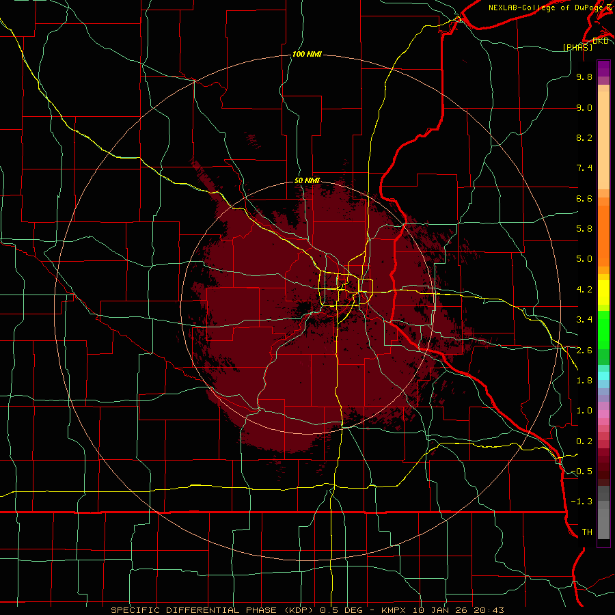Select the 9.0 value on the color scale
Screen dimensions: 615x615
point(584,107)
